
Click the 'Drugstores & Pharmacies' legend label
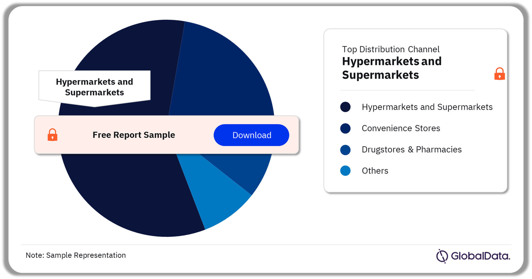(412, 150)
